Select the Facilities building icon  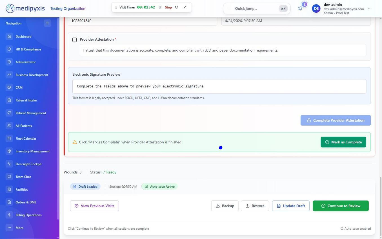coord(9,189)
